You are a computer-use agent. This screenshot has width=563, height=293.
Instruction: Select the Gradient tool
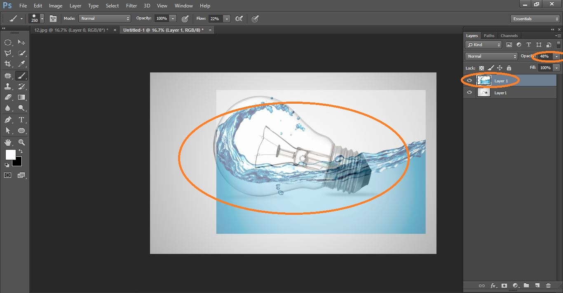[21, 97]
